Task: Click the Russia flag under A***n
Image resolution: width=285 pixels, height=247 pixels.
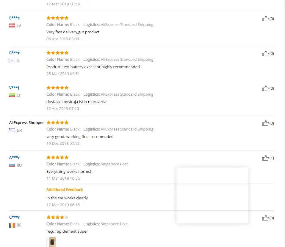Action: click(12, 165)
